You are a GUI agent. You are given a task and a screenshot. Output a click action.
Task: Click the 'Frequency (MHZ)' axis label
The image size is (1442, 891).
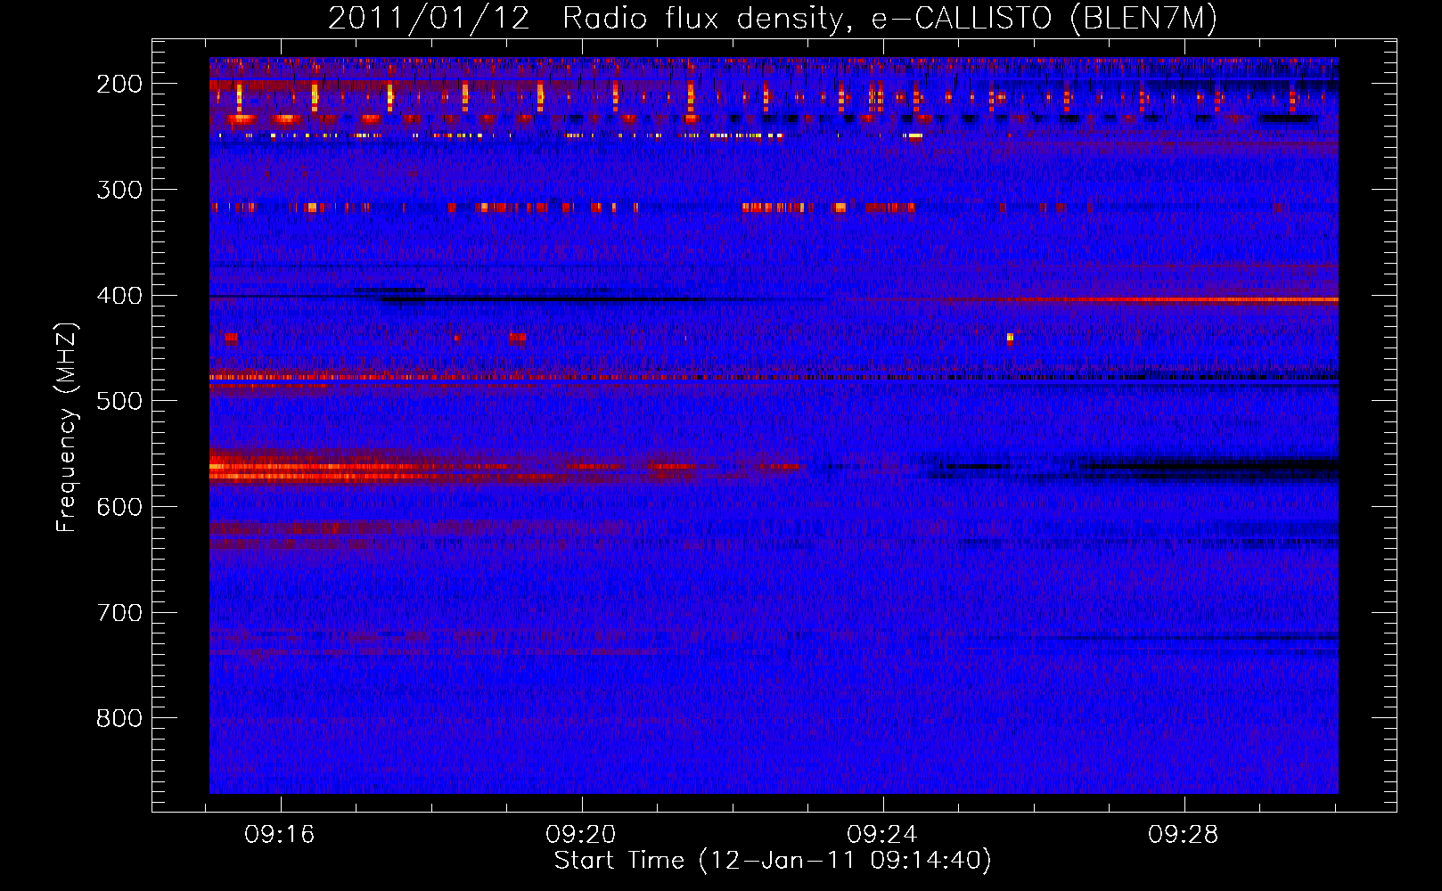(x=67, y=428)
